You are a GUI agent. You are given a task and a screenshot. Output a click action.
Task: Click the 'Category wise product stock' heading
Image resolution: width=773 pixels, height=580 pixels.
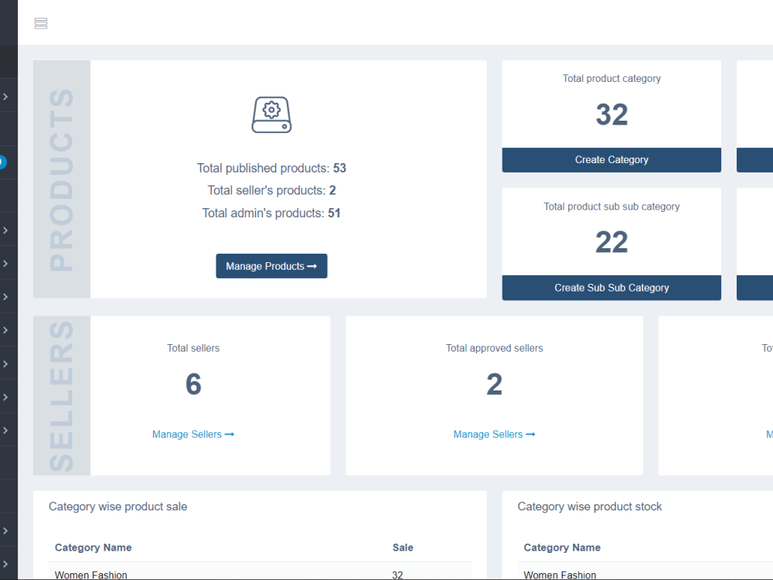tap(590, 507)
